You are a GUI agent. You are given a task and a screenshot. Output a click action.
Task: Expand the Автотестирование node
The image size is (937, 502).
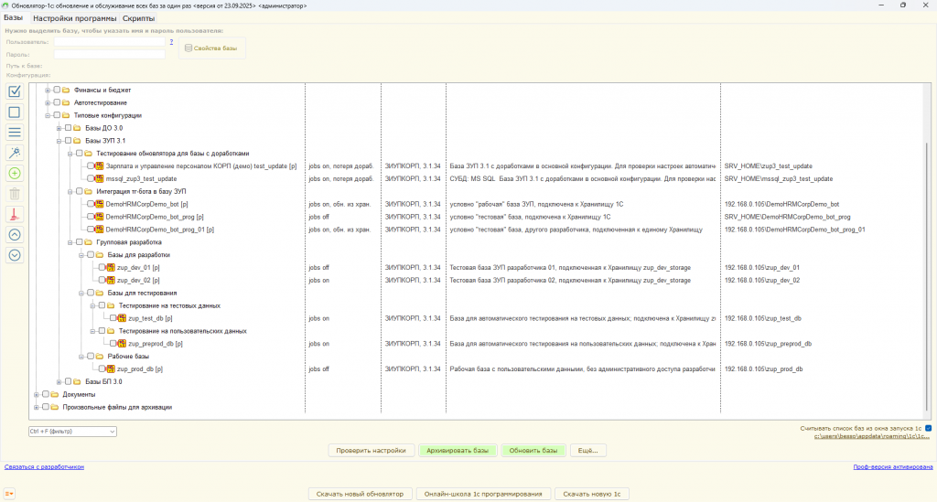pyautogui.click(x=48, y=102)
